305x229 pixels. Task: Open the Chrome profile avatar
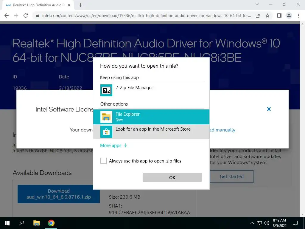289,16
